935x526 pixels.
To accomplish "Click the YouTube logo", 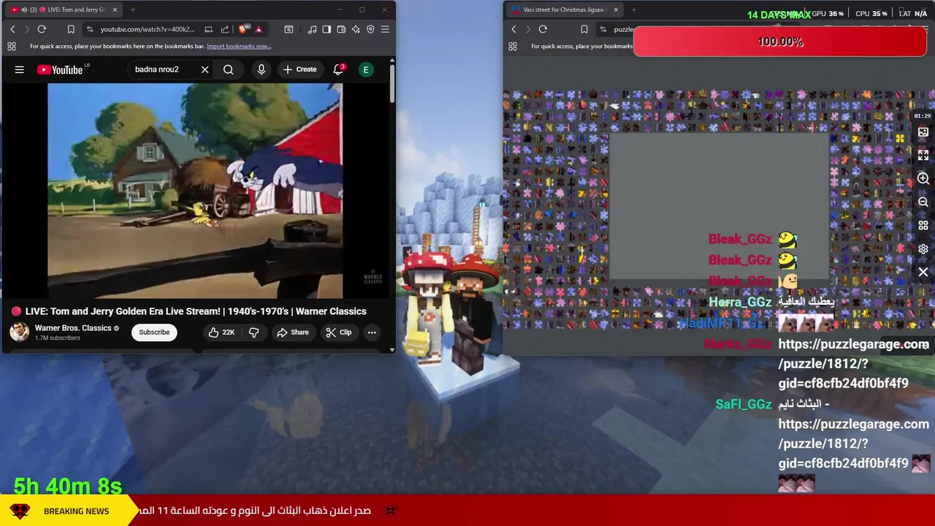I will coord(60,69).
